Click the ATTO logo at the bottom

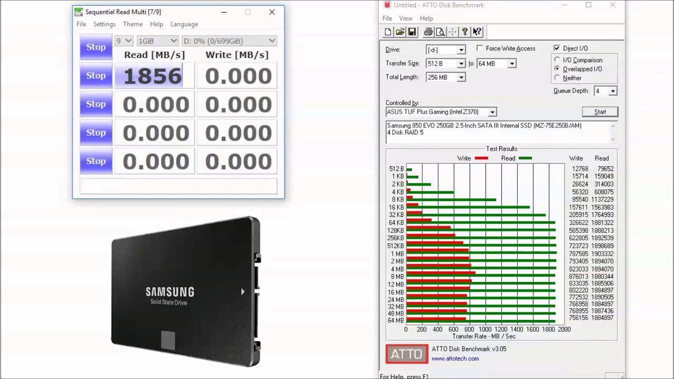click(407, 354)
